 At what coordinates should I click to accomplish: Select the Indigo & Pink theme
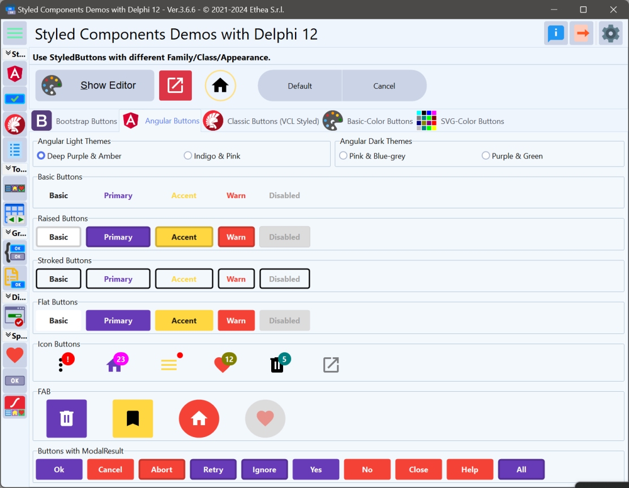188,156
